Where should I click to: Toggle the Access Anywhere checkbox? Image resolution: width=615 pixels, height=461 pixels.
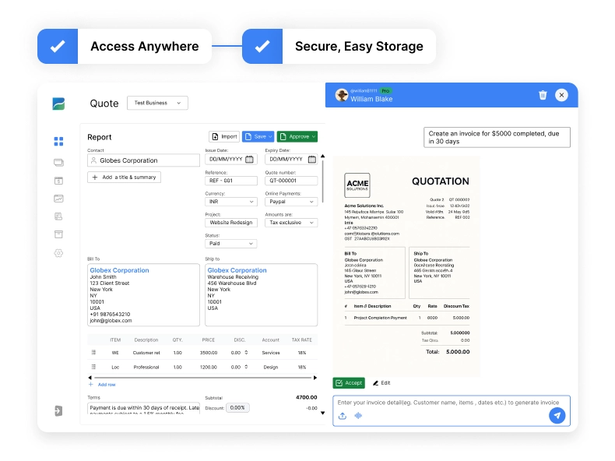pos(58,47)
